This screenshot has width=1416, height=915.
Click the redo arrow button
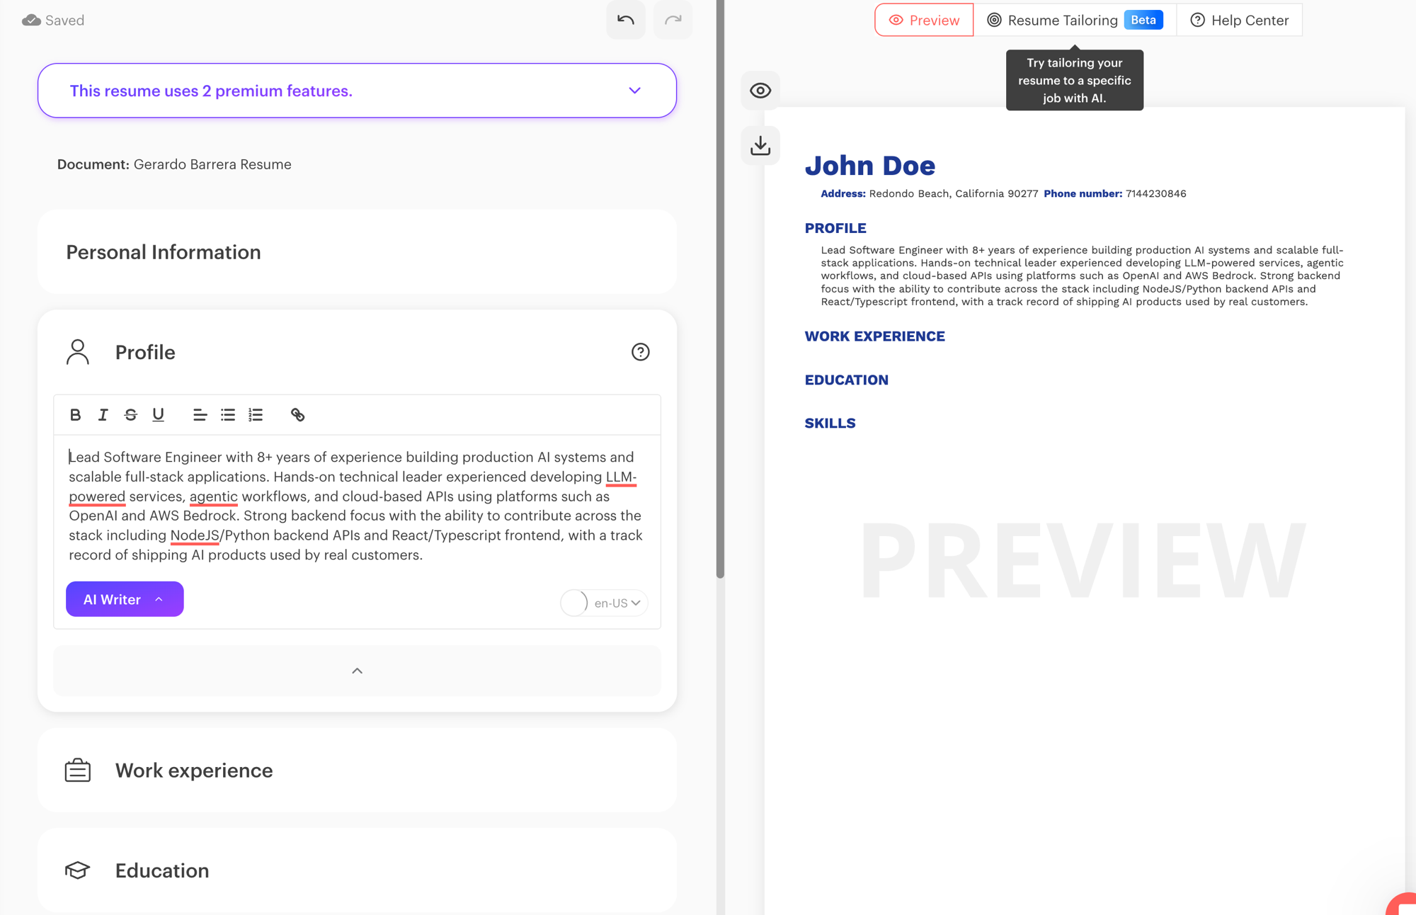673,20
